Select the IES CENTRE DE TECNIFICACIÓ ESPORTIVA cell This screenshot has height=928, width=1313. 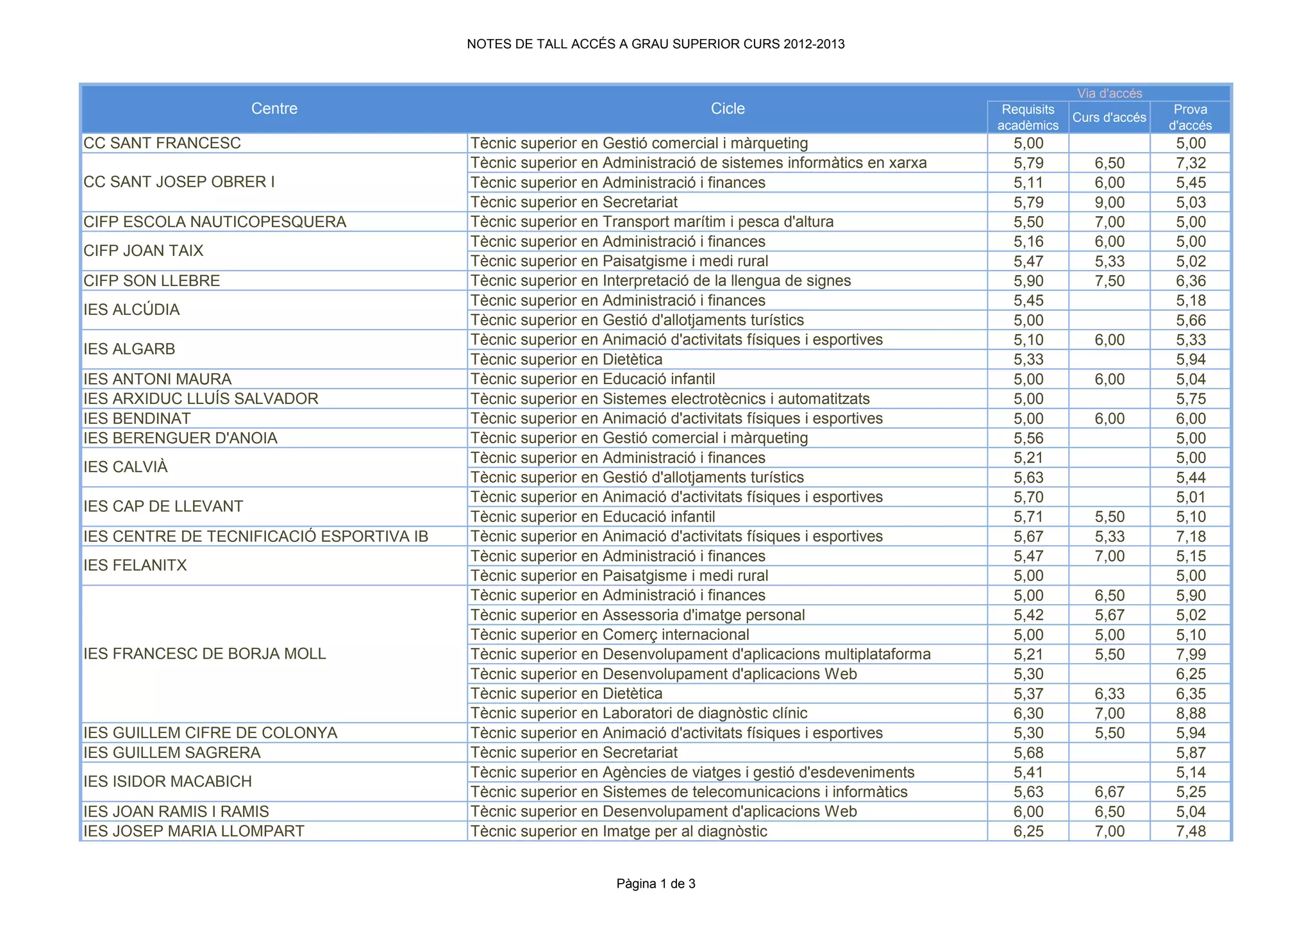(256, 536)
